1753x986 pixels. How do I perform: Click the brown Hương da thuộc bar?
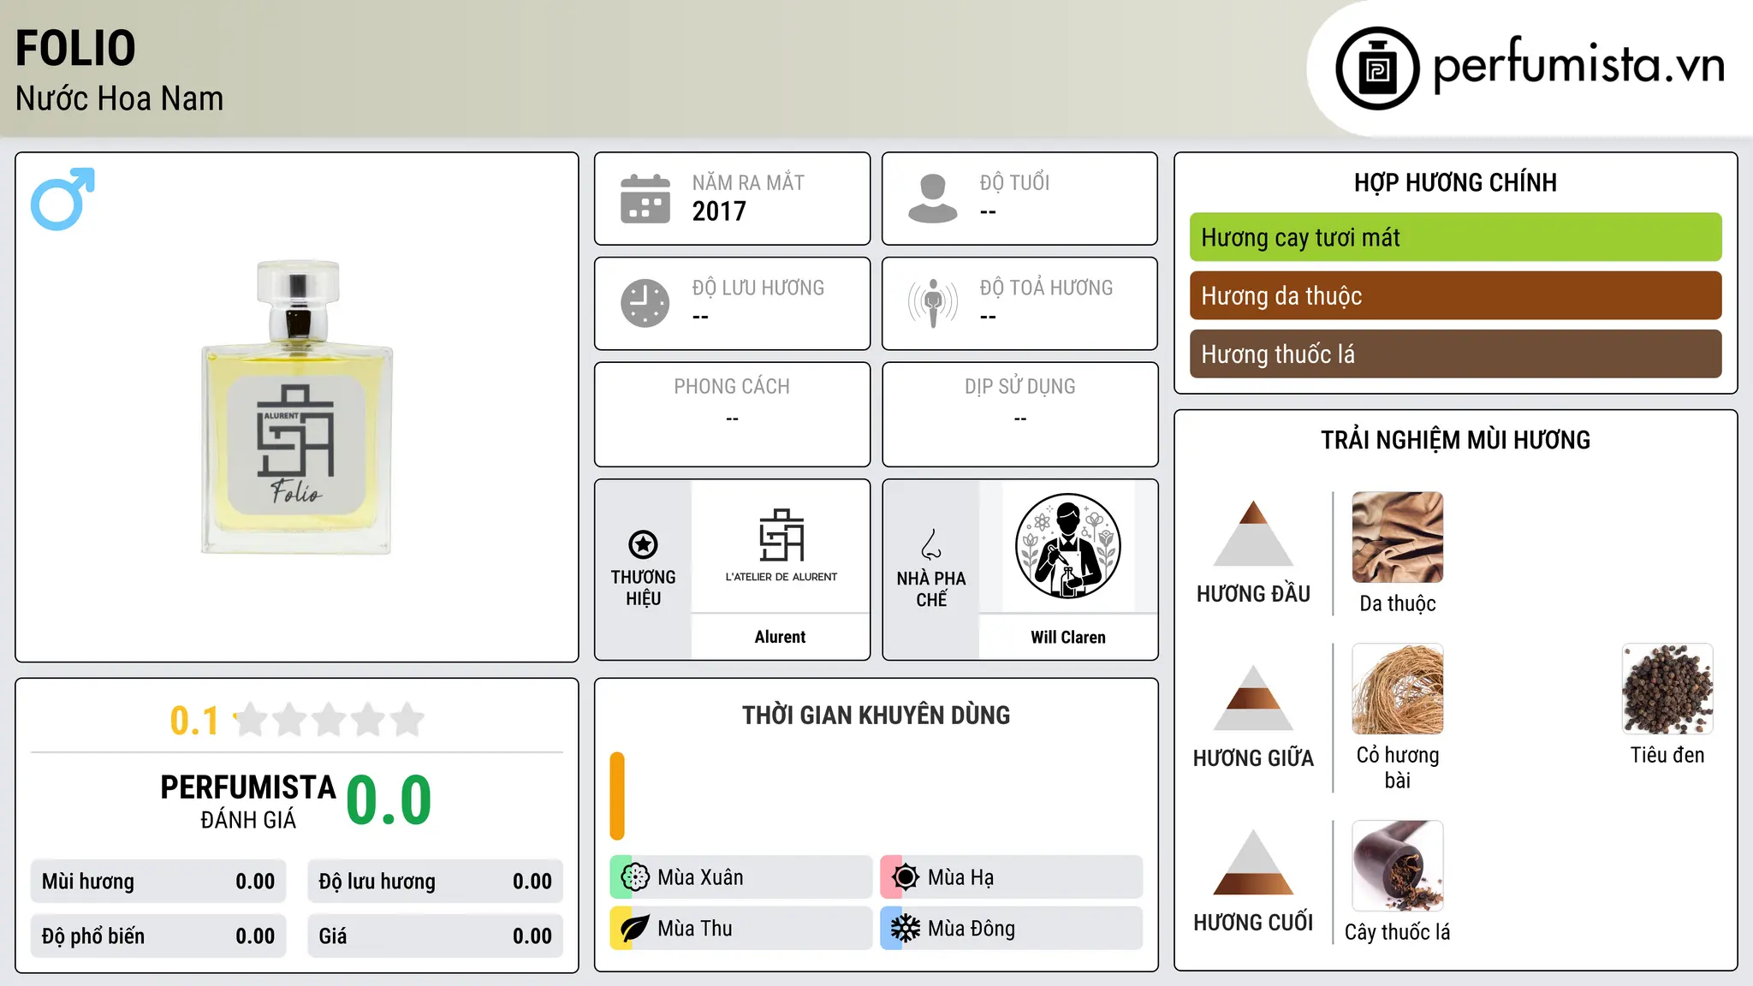tap(1455, 295)
